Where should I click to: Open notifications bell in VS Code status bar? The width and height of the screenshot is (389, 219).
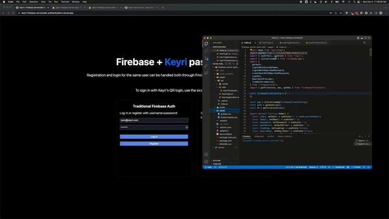tap(368, 167)
